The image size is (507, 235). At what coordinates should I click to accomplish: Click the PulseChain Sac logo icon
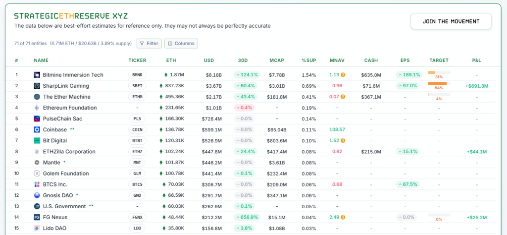(x=37, y=118)
